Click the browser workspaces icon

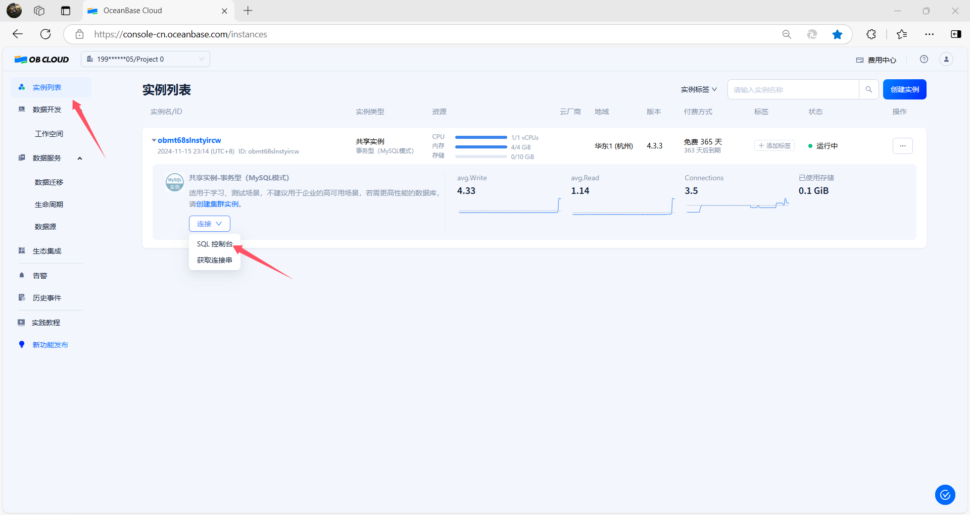coord(39,11)
